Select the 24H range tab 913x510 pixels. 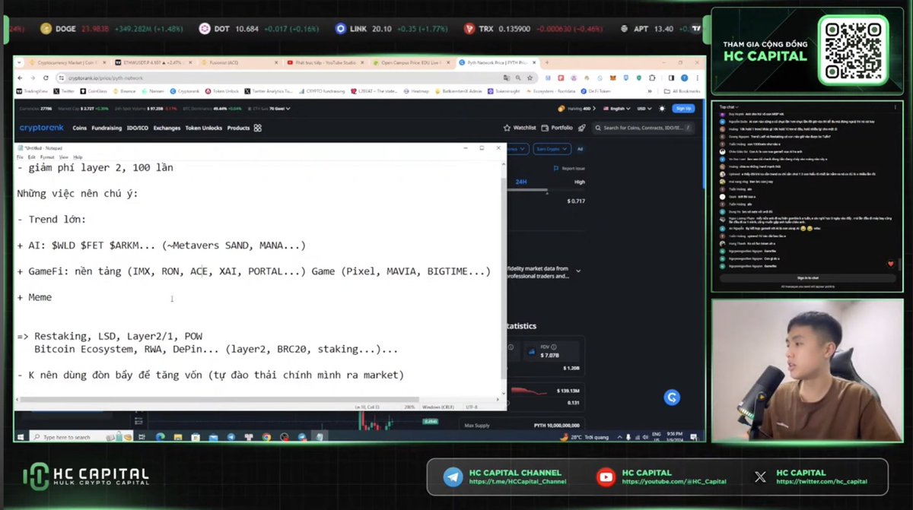tap(520, 182)
